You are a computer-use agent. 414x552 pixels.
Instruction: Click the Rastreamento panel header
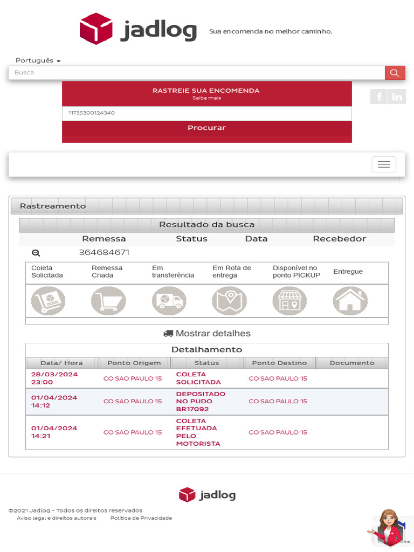(207, 206)
